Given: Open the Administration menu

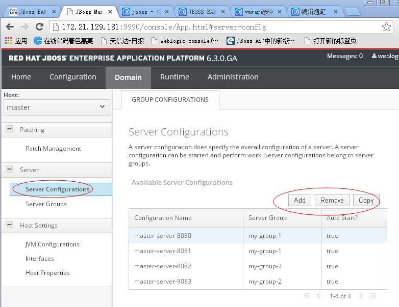Looking at the screenshot, I should (x=233, y=77).
